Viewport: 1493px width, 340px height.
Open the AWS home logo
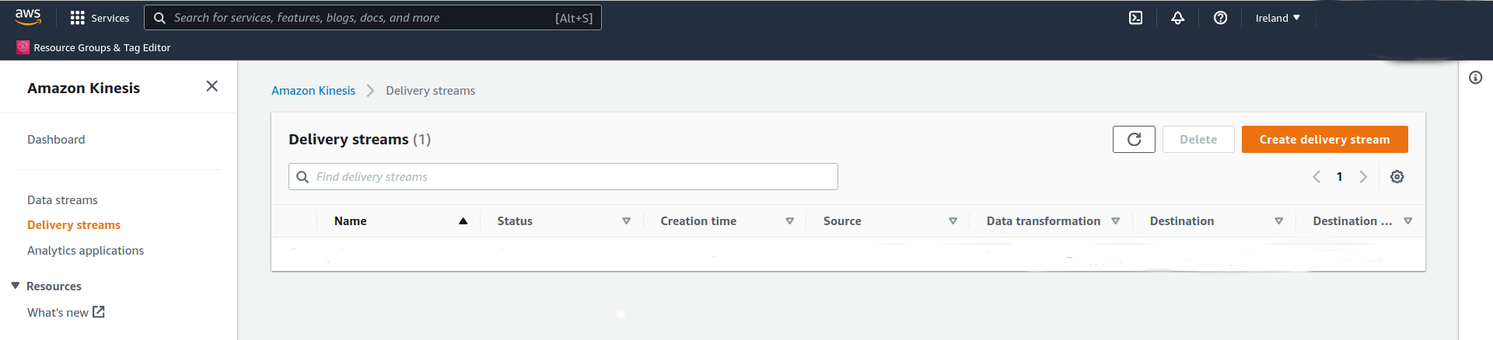point(28,17)
